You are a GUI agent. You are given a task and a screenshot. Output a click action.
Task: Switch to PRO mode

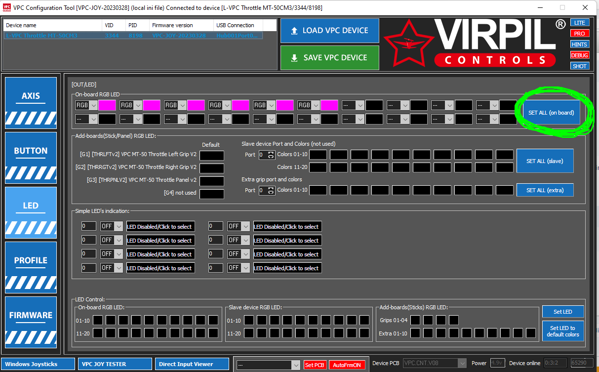click(580, 34)
